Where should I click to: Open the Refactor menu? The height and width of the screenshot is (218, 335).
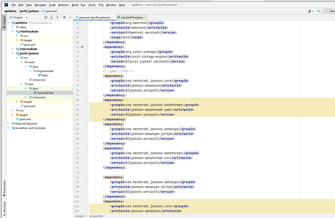64,5
